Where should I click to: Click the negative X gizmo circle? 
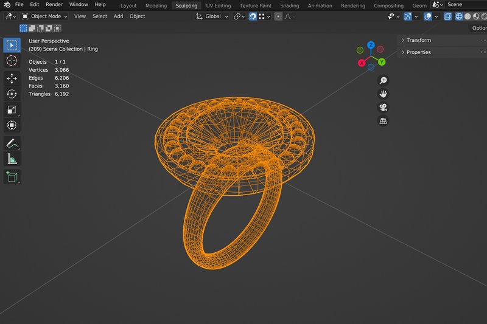coord(380,49)
